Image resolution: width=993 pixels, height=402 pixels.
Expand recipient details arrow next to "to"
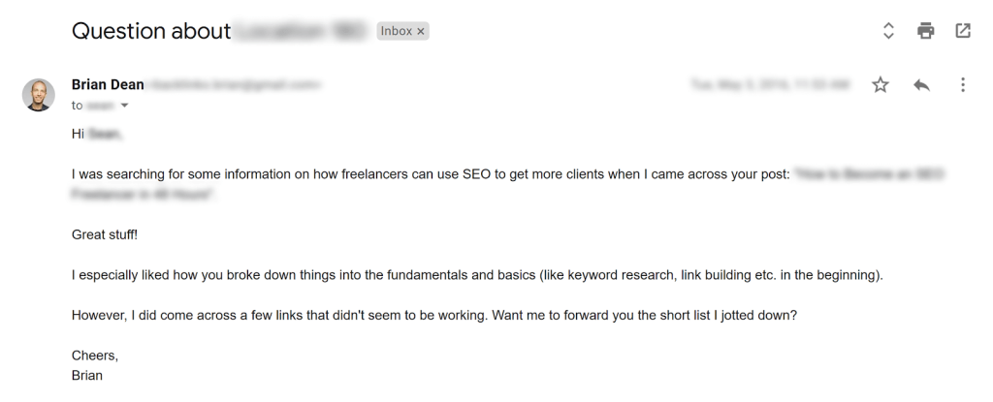[124, 105]
